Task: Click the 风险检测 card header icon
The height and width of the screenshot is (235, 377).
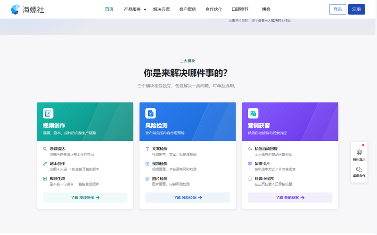Action: 150,113
